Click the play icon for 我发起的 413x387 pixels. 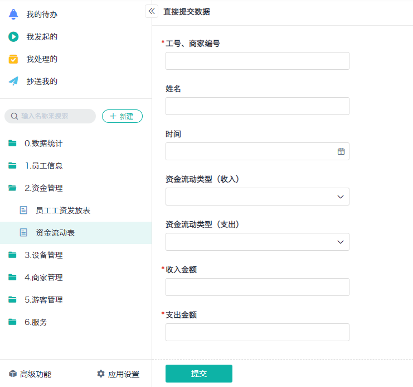pos(13,37)
